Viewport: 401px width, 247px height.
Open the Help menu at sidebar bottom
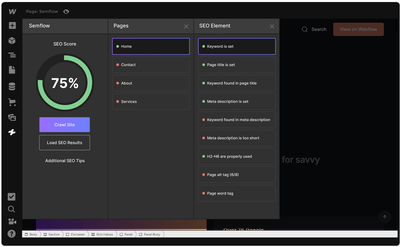click(x=12, y=234)
